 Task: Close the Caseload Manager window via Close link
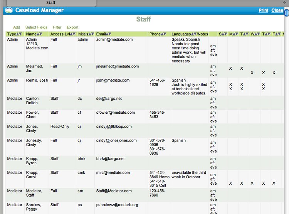[277, 10]
